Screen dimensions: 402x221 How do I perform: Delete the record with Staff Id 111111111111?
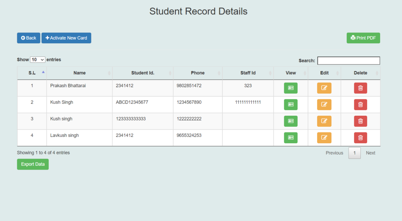(360, 104)
